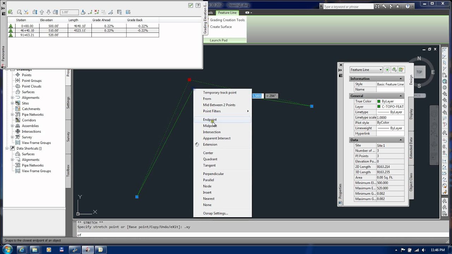Screen dimensions: 452x254
Task: Expand the Alignments node in Prospector tree
Action: (12, 98)
